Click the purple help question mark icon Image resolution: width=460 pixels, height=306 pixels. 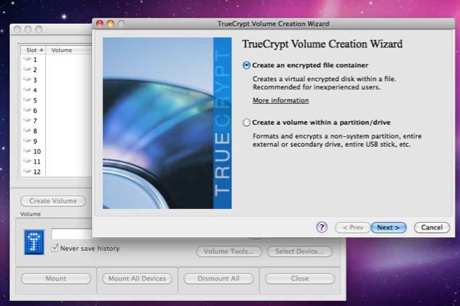coord(322,227)
